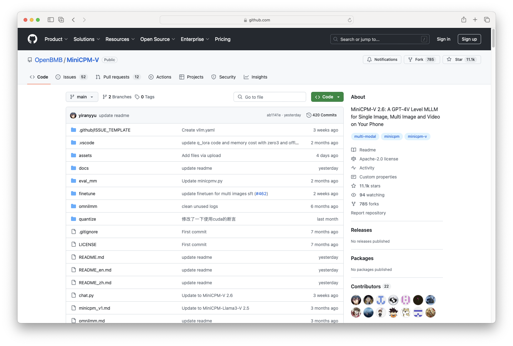This screenshot has width=513, height=346.
Task: Expand the Enterprise menu
Action: coord(195,39)
